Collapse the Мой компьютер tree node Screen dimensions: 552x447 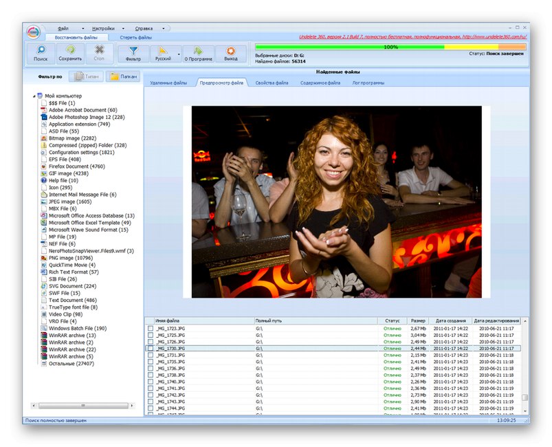click(x=34, y=96)
